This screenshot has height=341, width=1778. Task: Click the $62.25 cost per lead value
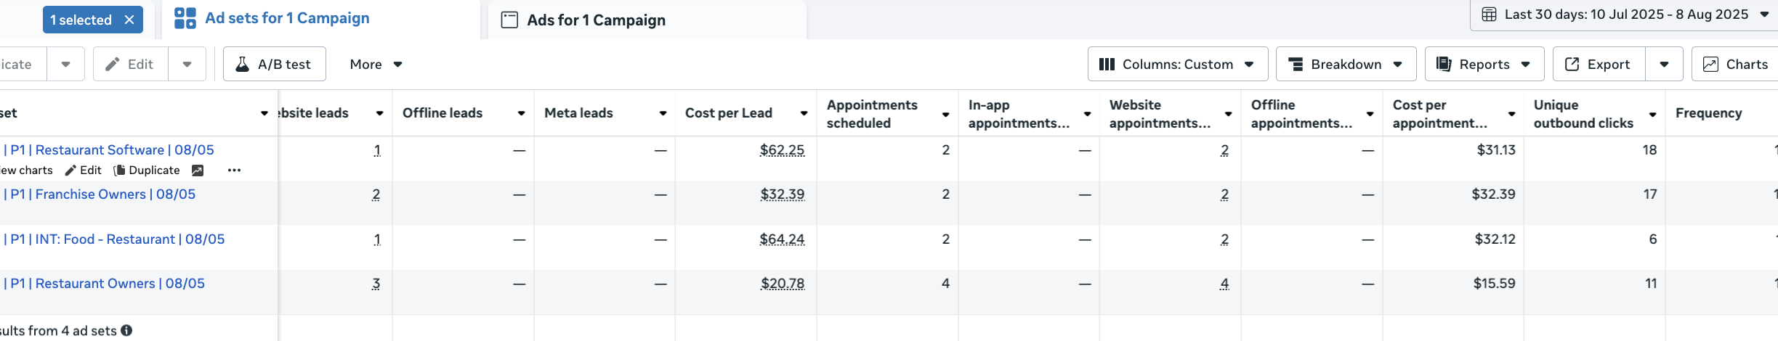(x=782, y=150)
